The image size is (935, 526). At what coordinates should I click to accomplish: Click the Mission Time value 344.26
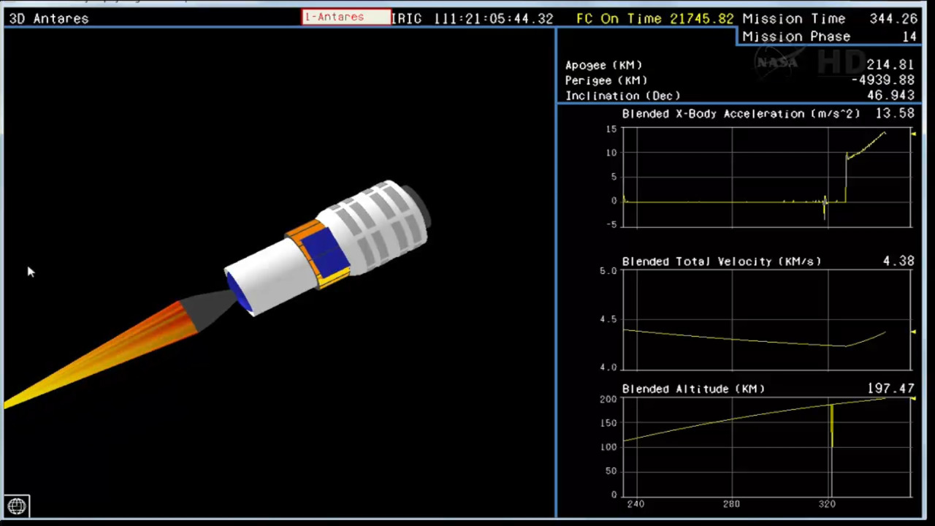point(894,18)
